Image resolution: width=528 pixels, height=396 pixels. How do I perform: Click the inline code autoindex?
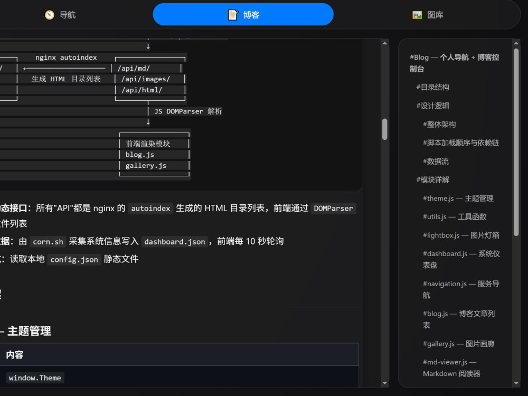point(150,209)
